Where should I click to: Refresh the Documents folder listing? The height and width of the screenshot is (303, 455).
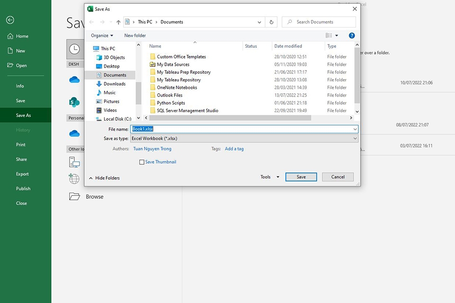click(x=271, y=22)
